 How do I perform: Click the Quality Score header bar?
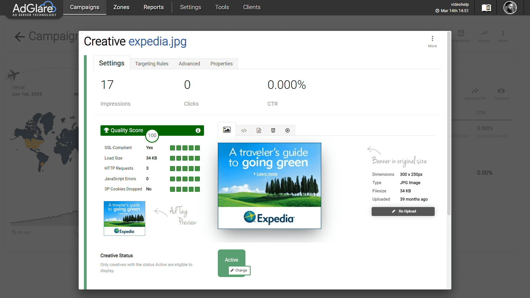coord(152,131)
